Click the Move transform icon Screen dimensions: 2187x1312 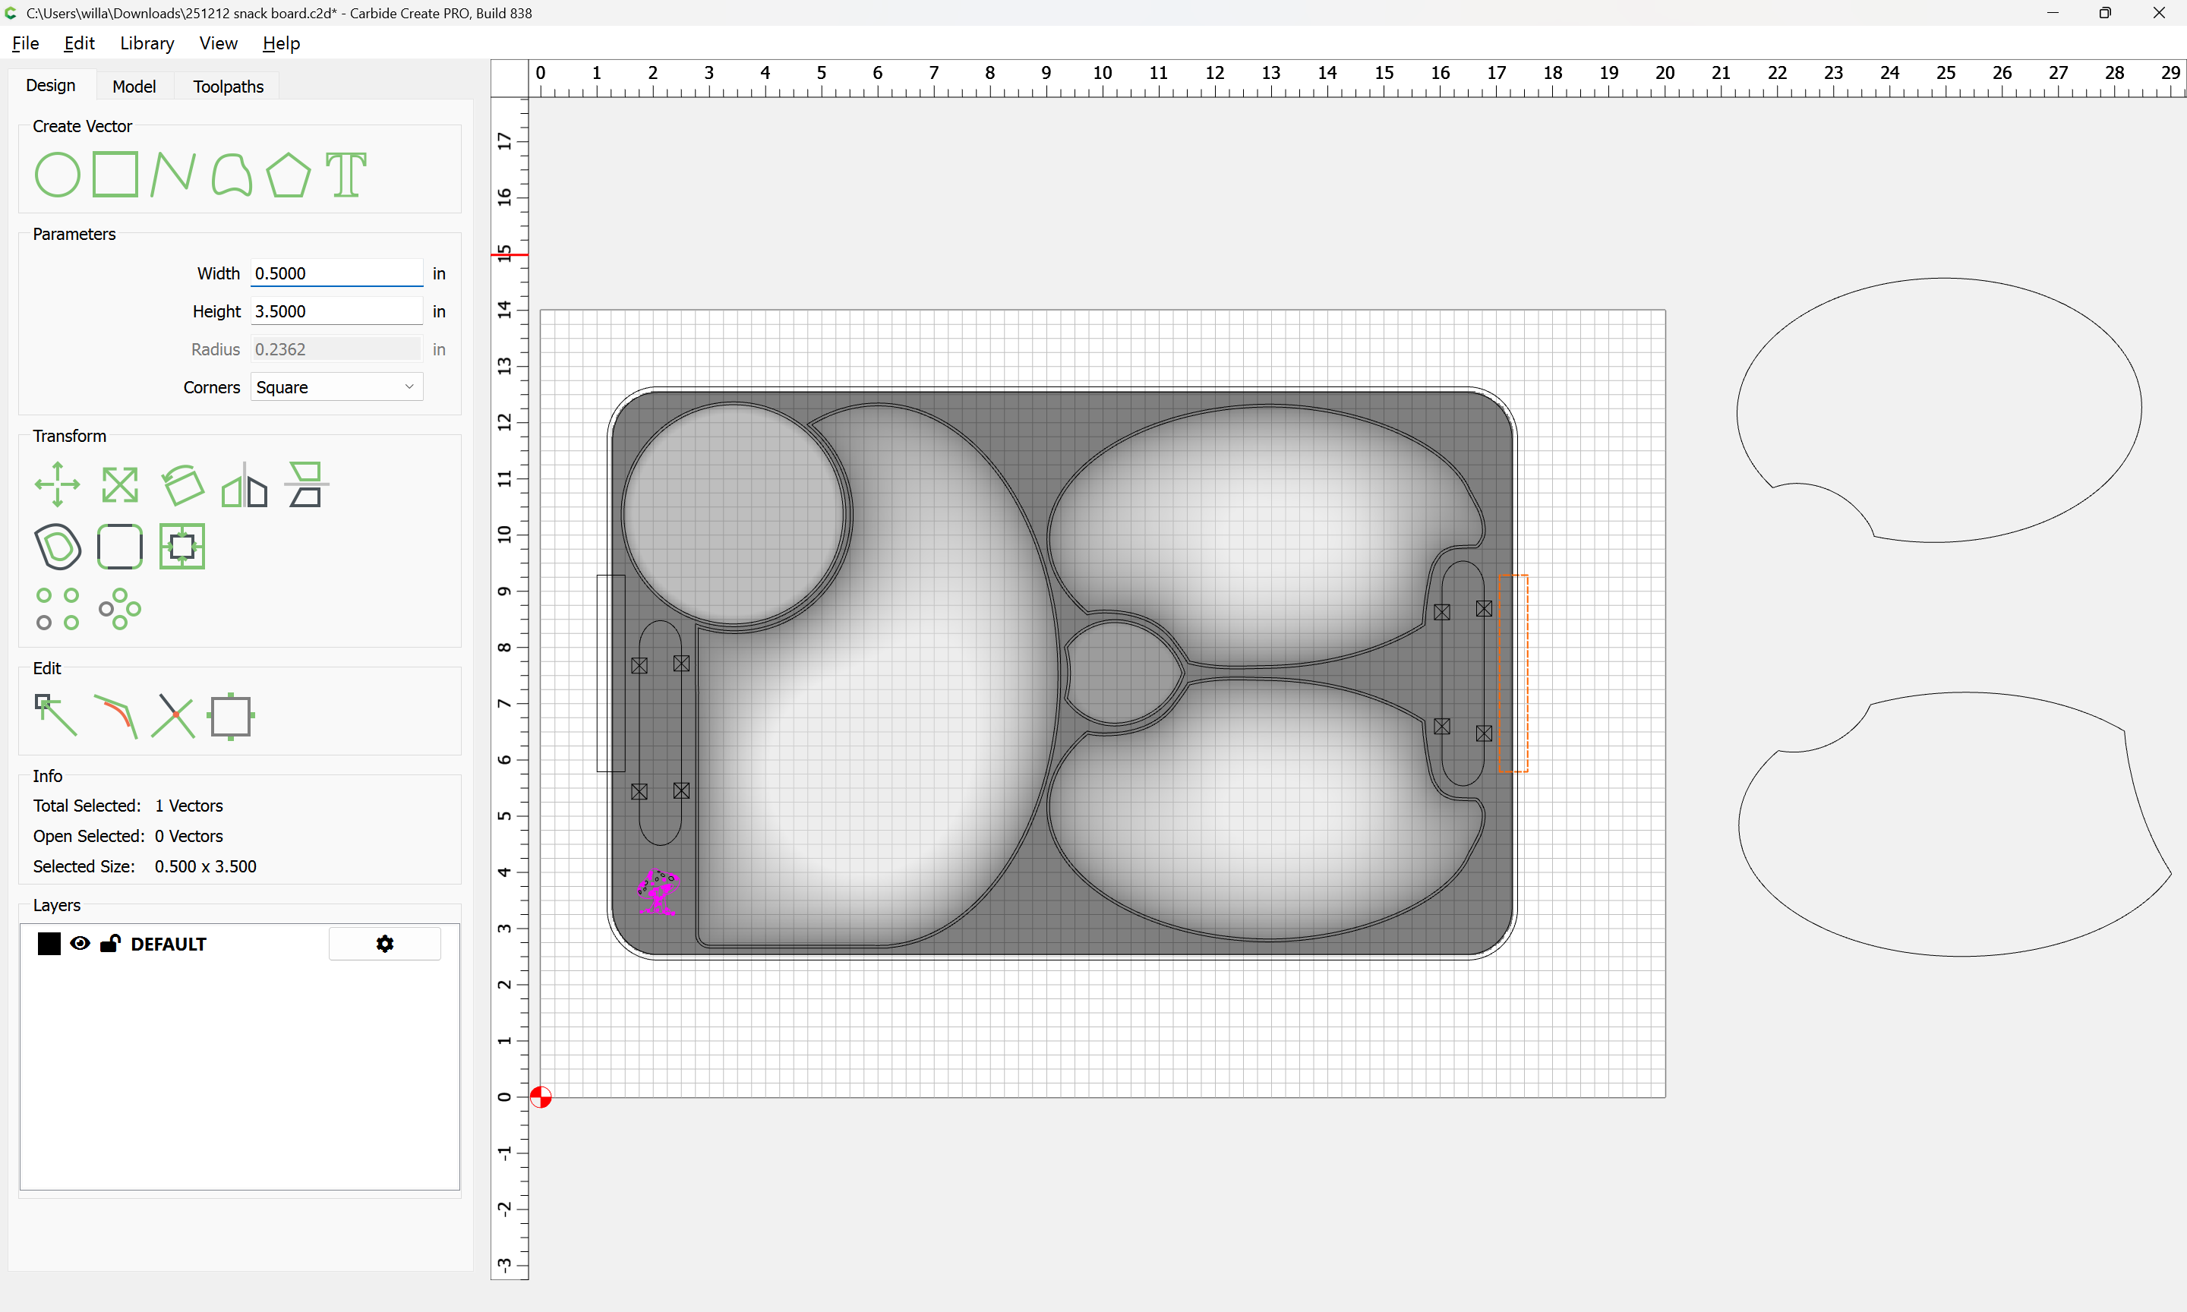click(x=58, y=484)
